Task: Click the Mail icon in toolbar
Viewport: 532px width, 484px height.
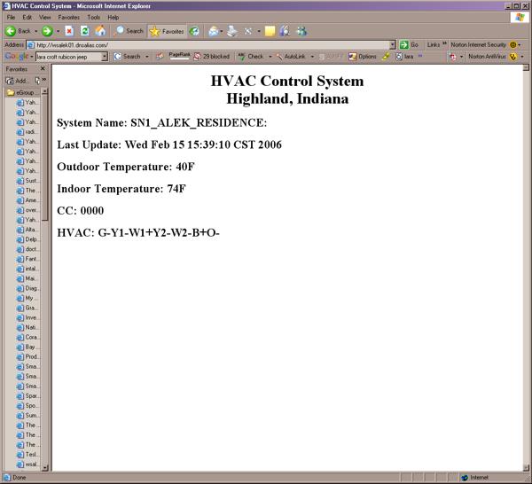Action: (214, 31)
